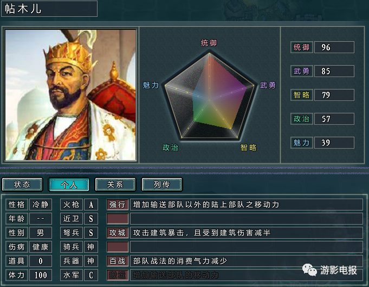Click the 火枪 aptitude rating A
Viewport: 369px width, 287px height.
(x=91, y=205)
